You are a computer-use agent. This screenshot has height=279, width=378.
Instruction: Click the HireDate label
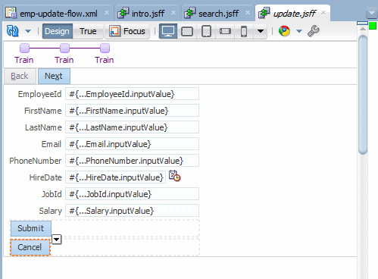point(45,177)
